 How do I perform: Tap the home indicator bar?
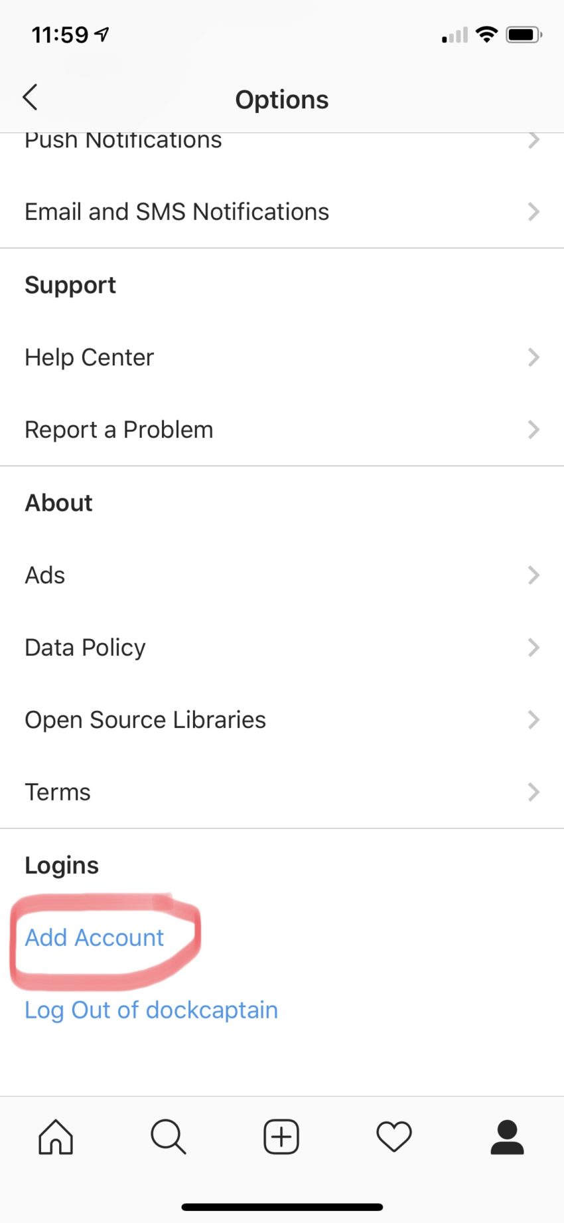pyautogui.click(x=282, y=1206)
